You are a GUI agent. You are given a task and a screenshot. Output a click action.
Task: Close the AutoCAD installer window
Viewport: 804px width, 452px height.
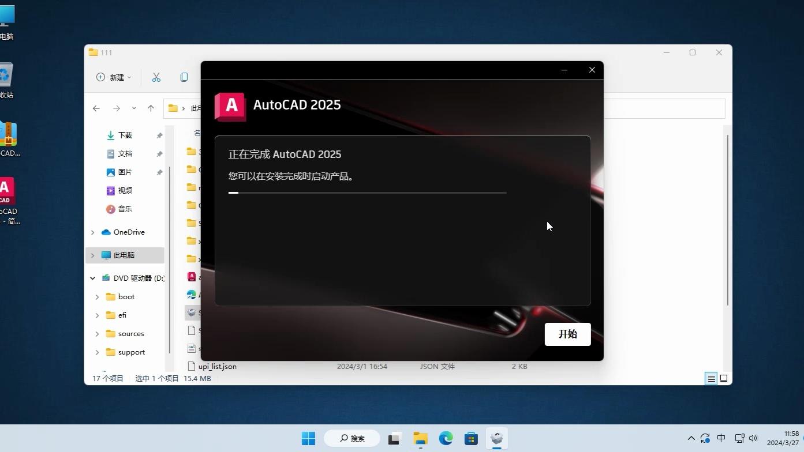592,70
